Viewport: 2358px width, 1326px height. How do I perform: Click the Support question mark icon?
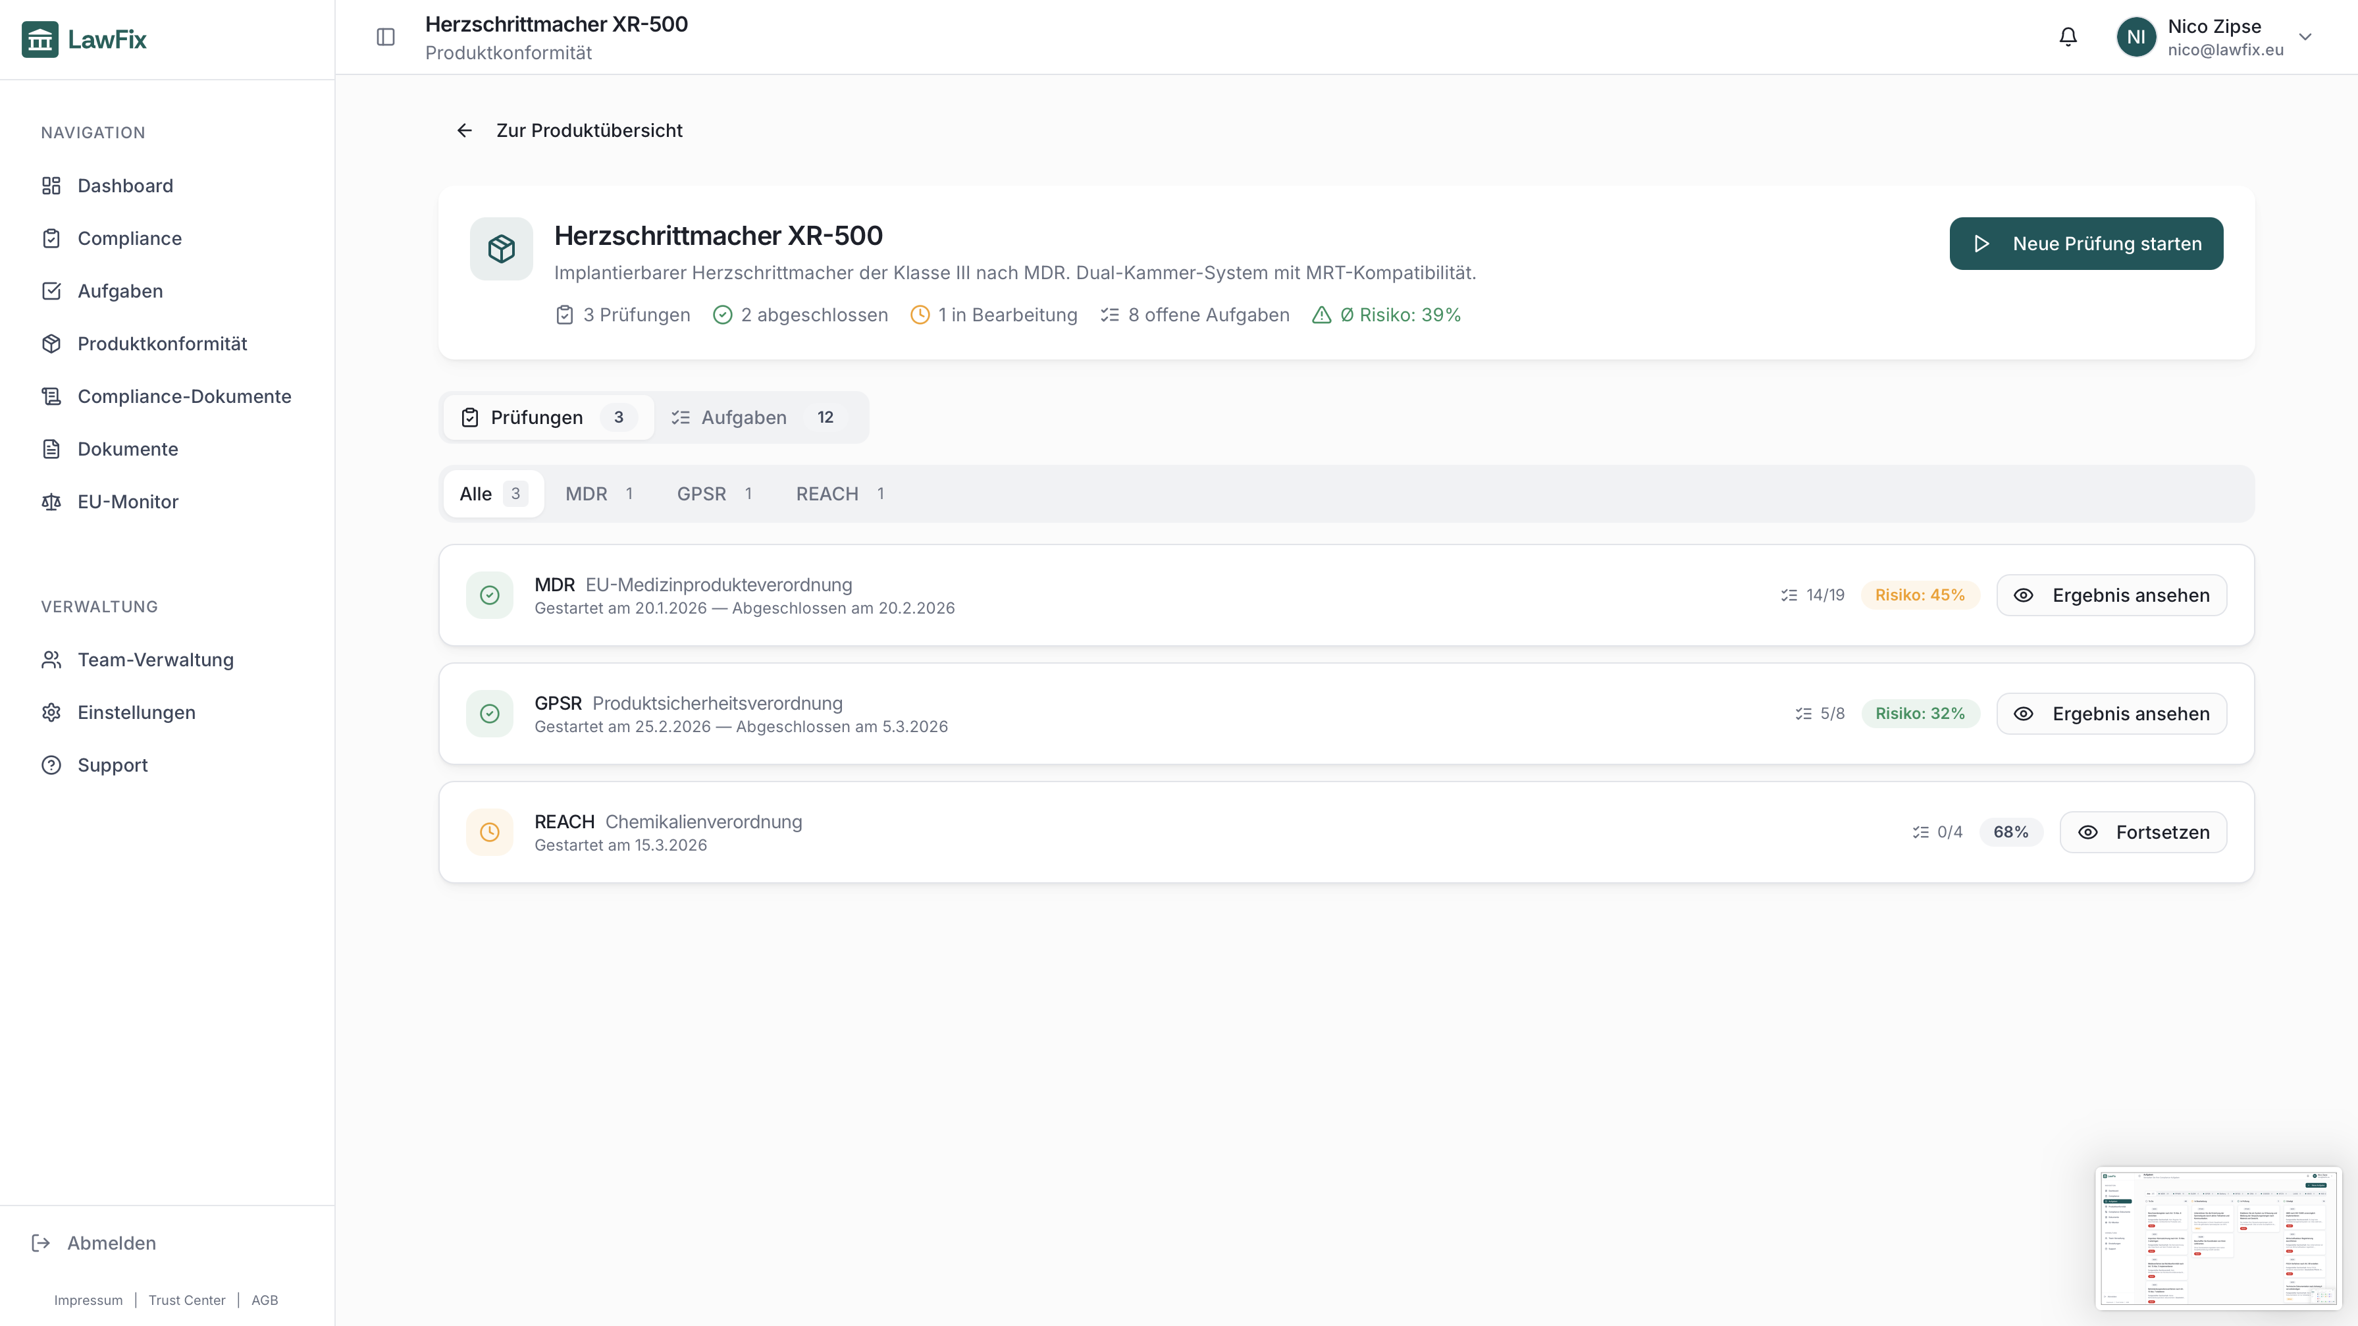(x=51, y=764)
